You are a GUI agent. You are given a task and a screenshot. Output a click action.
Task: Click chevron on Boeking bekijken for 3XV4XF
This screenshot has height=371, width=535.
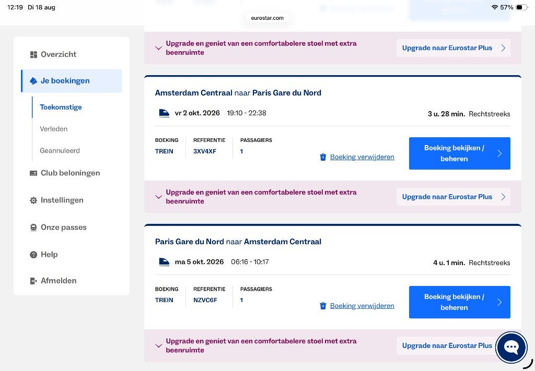499,153
